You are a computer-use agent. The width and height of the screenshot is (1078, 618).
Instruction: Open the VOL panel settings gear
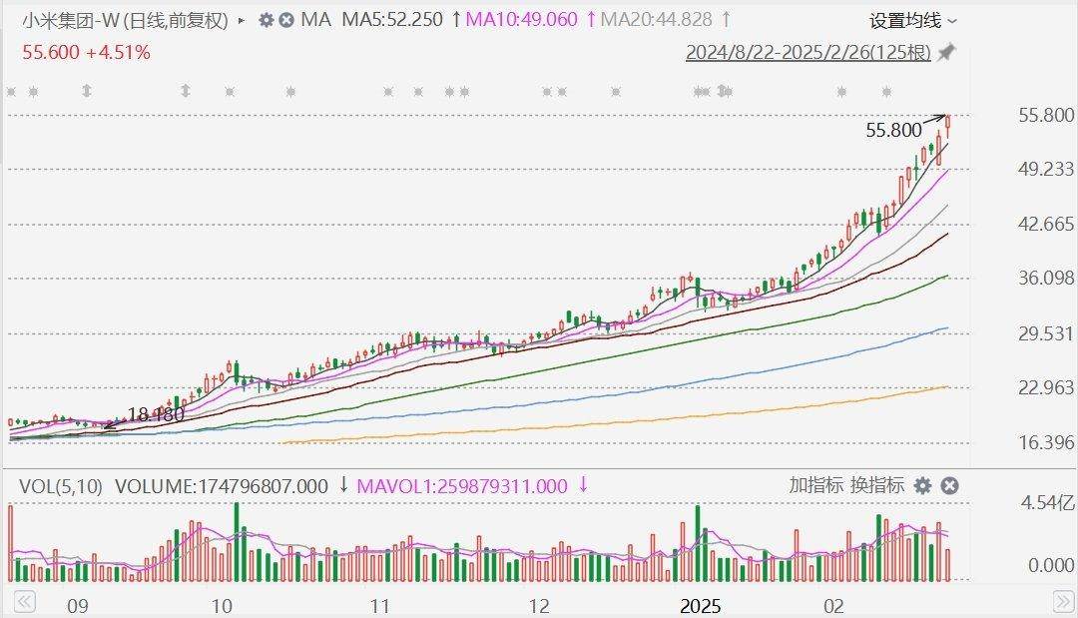point(923,486)
